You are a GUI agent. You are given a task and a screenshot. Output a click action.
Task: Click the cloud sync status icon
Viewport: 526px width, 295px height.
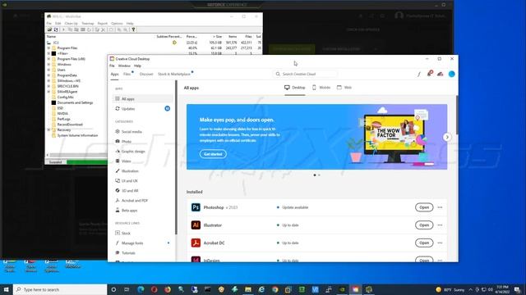441,74
